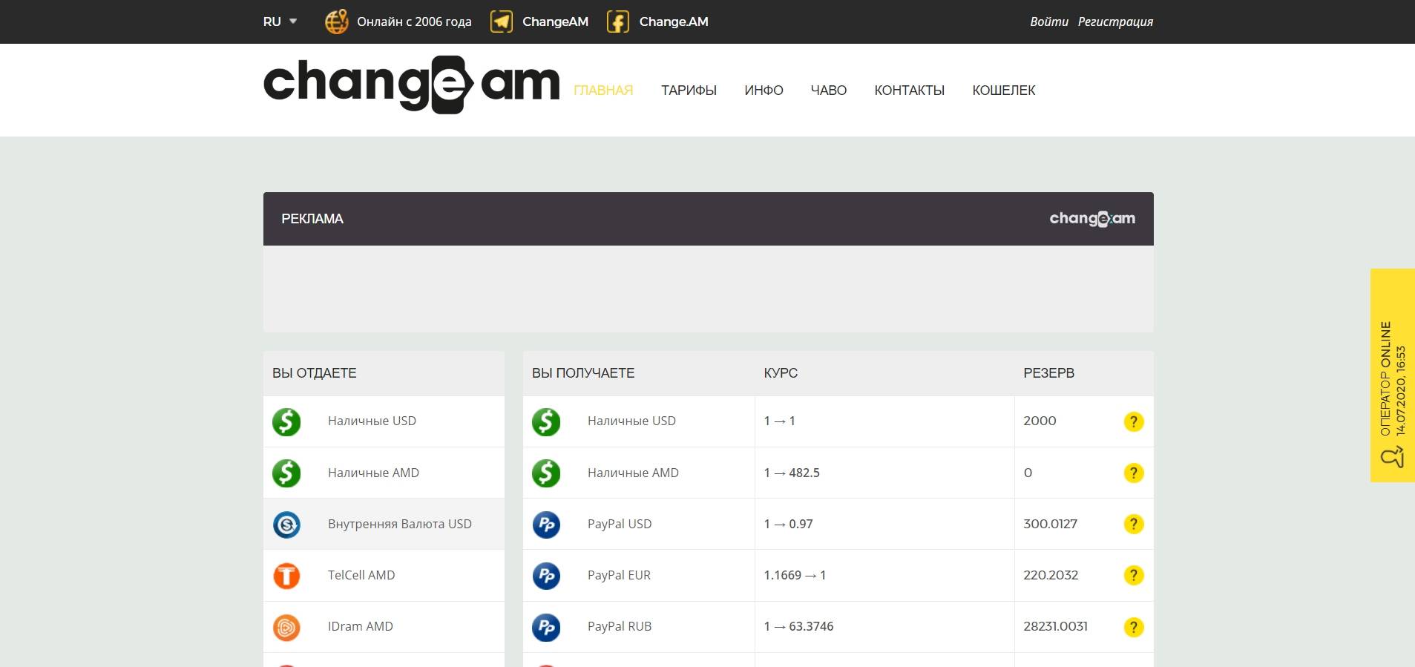Click the КУРС column header
This screenshot has width=1415, height=667.
click(781, 373)
